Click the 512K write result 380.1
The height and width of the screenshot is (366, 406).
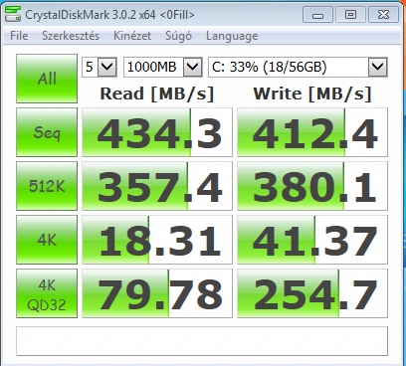(x=312, y=186)
